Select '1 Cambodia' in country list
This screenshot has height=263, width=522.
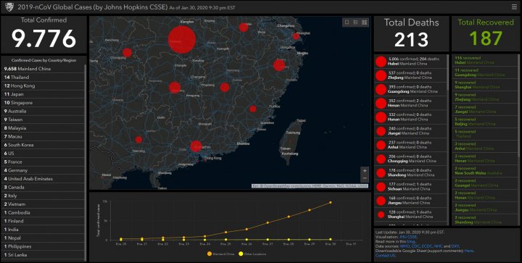(43, 212)
